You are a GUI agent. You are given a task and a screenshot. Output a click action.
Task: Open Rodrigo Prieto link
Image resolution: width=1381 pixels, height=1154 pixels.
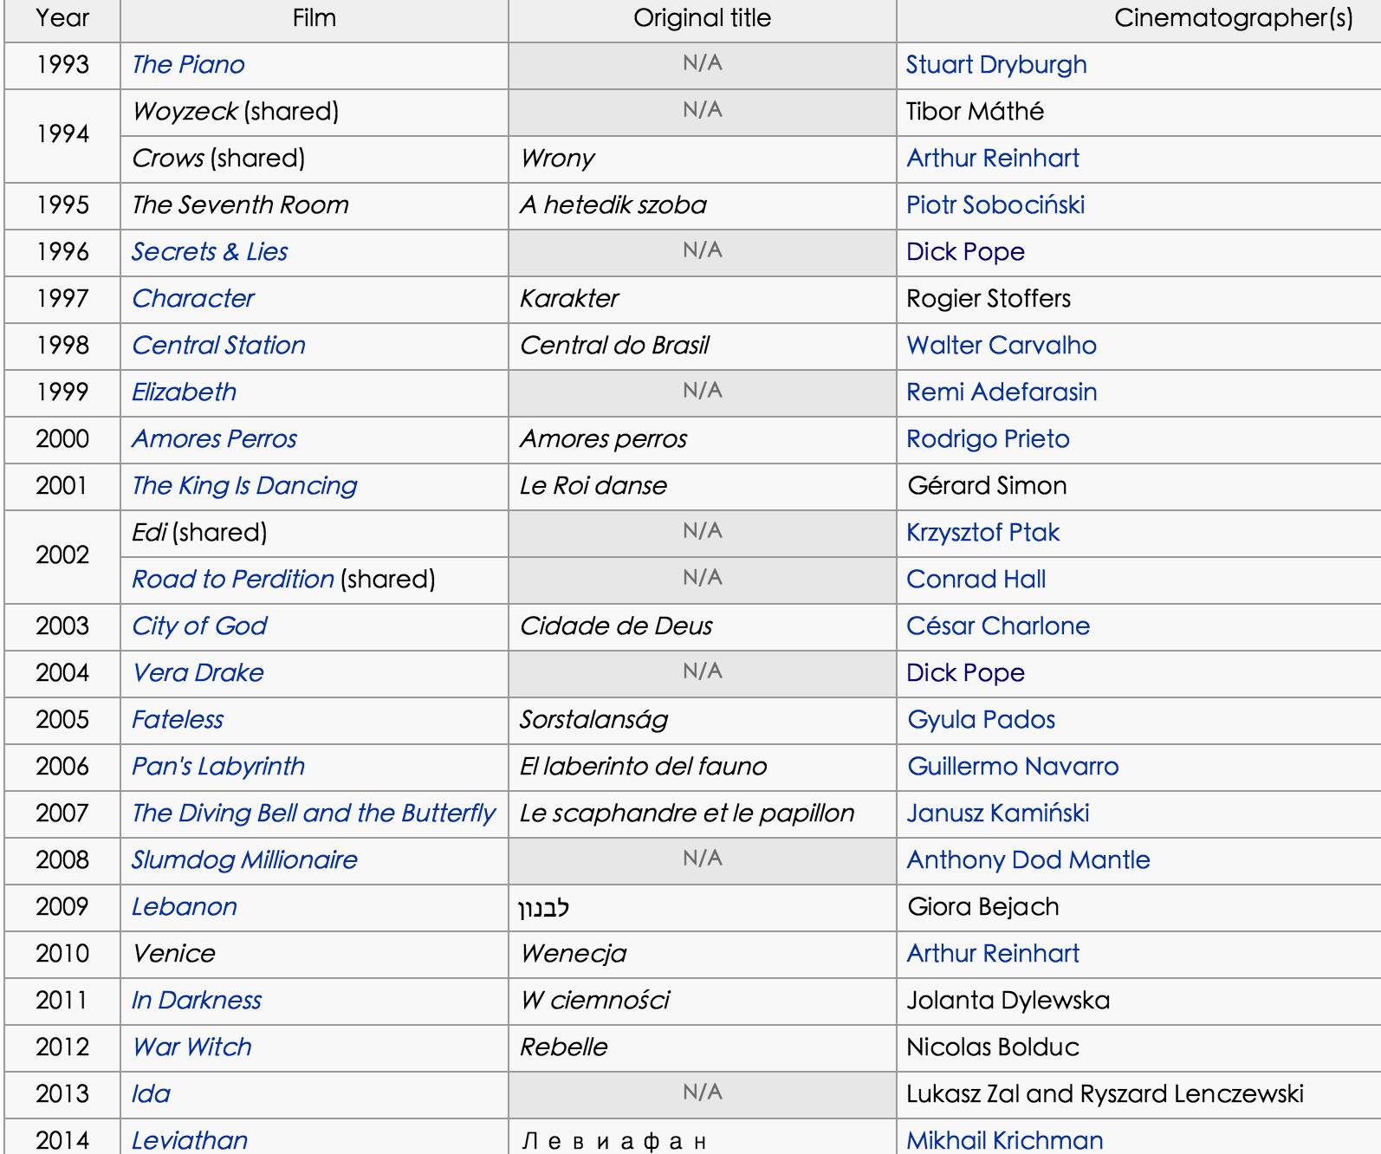[988, 439]
